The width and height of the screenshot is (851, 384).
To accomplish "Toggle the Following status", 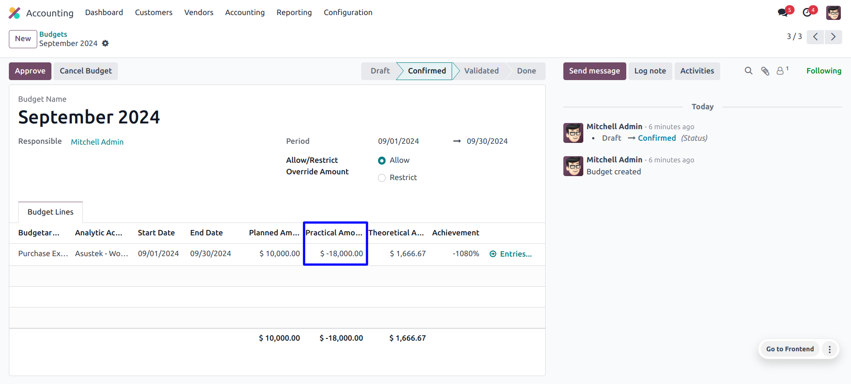I will tap(824, 71).
